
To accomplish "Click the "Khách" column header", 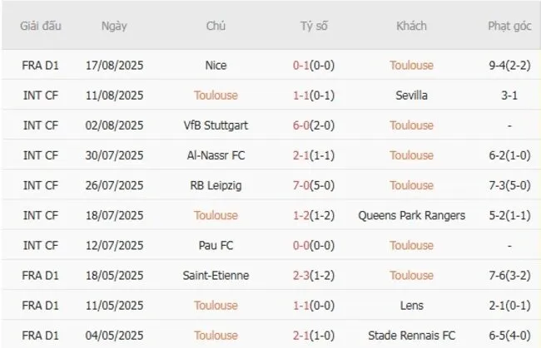I will coord(411,26).
